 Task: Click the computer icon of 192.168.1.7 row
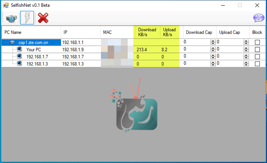coord(19,56)
